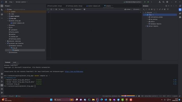Expand External Libraries node

click(6, 41)
